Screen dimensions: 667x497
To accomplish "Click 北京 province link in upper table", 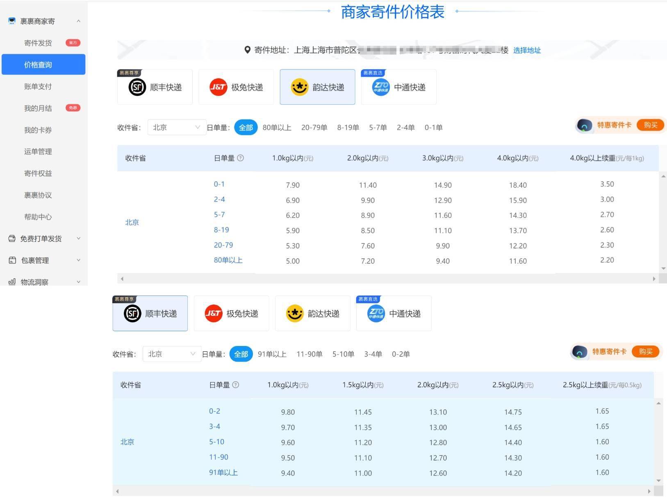I will (x=132, y=222).
